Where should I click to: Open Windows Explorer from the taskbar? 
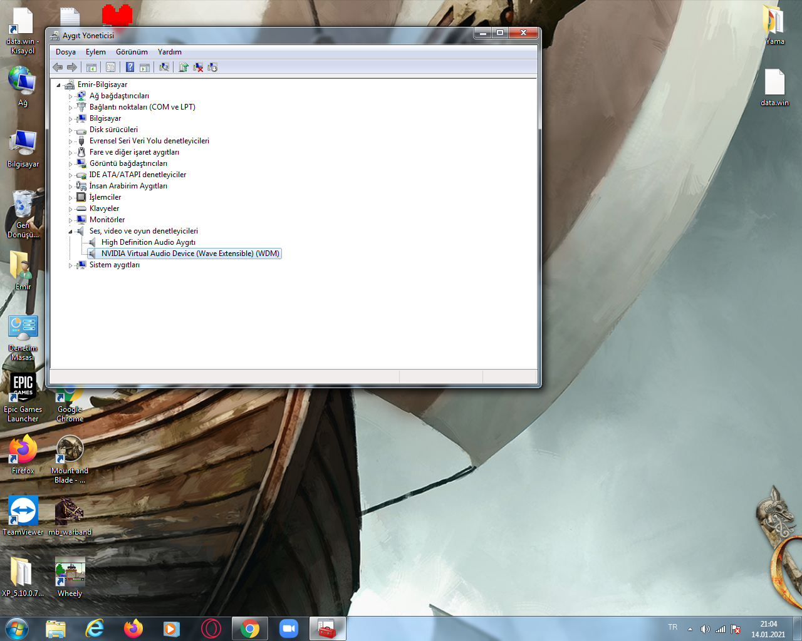[56, 628]
